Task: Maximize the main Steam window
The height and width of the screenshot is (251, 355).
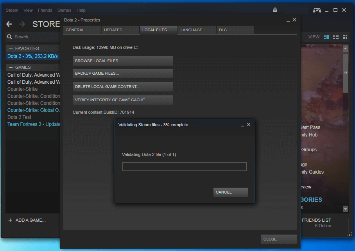Action: [x=335, y=10]
